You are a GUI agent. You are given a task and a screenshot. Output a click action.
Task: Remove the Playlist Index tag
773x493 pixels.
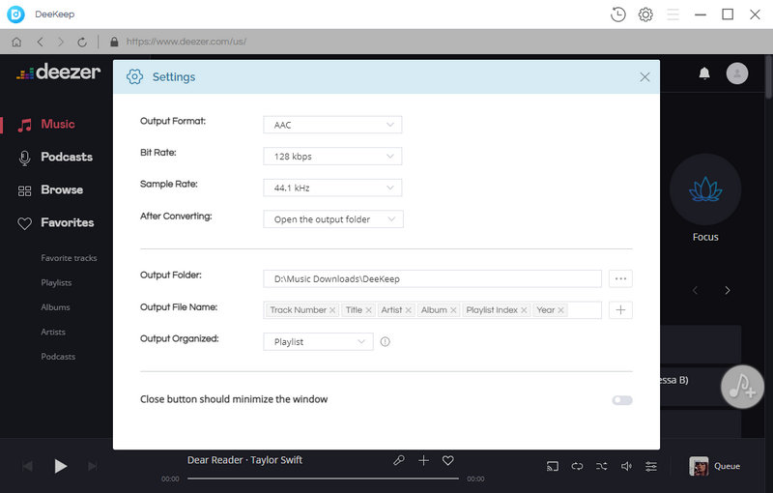(524, 310)
